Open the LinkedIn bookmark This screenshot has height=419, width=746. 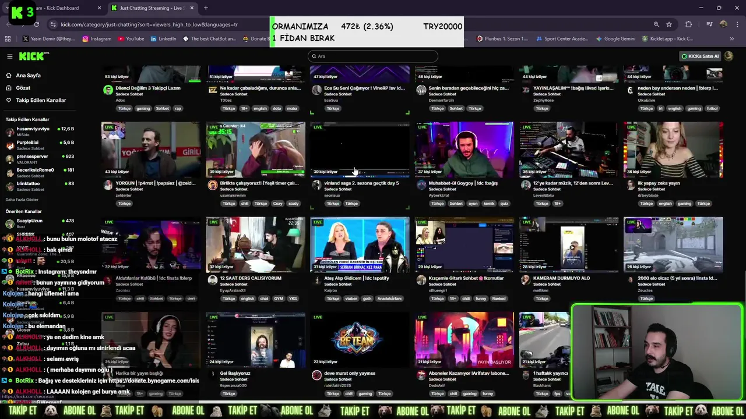point(164,39)
